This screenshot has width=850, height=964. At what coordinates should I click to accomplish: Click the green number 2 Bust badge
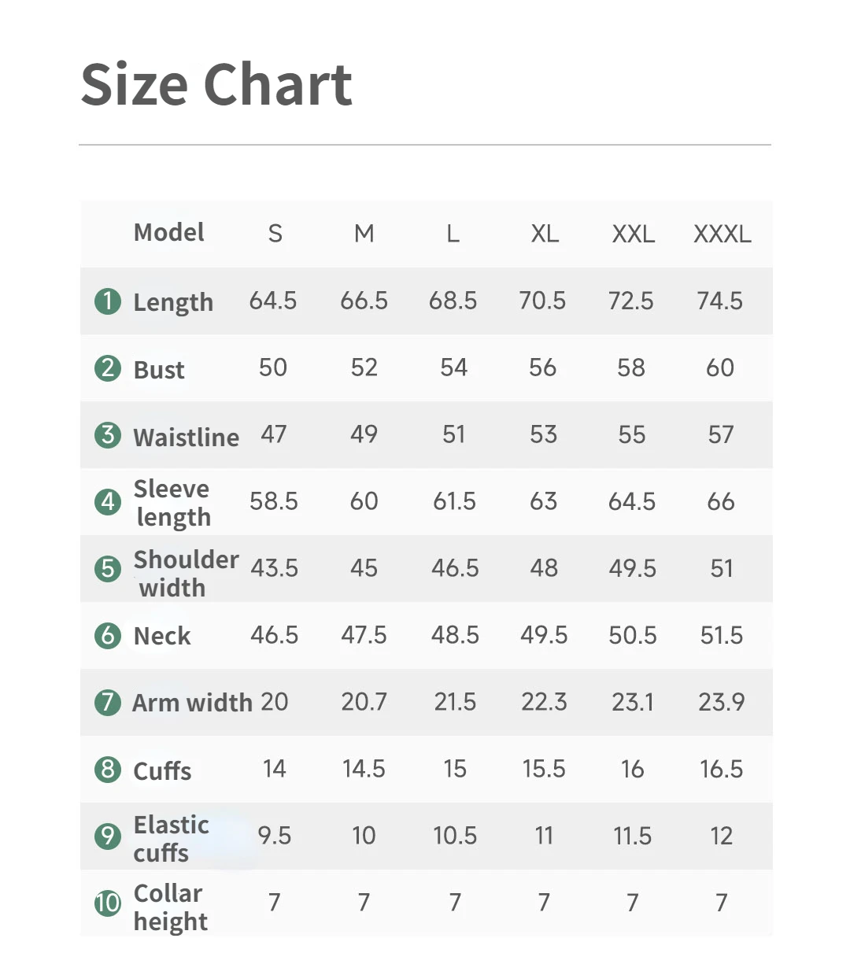tap(108, 368)
